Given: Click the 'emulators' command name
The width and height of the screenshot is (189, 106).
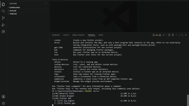Looking at the screenshot, I should point(59,69).
